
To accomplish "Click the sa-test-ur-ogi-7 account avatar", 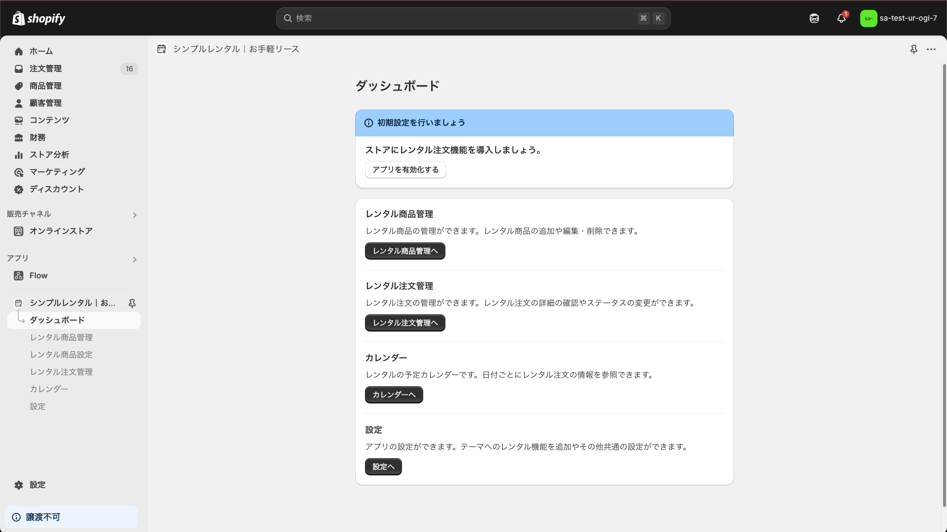I will 870,18.
